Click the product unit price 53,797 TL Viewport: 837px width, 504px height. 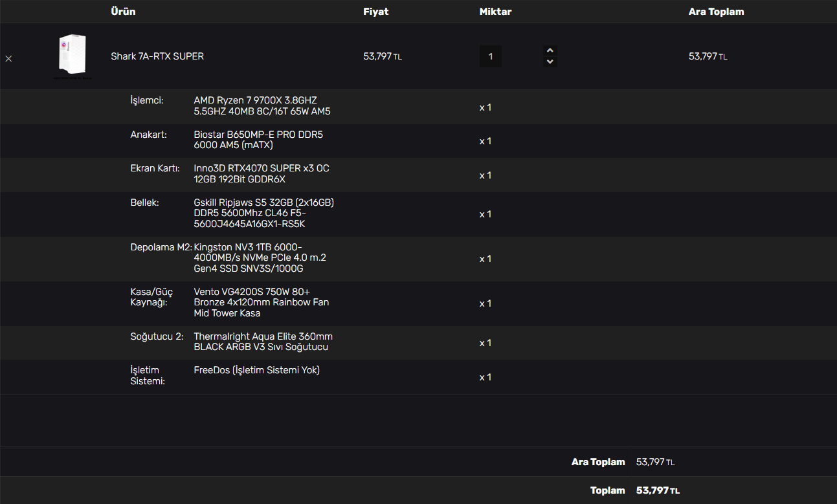(x=382, y=56)
